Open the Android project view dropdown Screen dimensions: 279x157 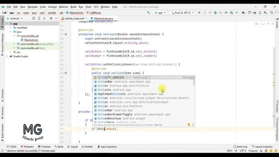coord(14,18)
